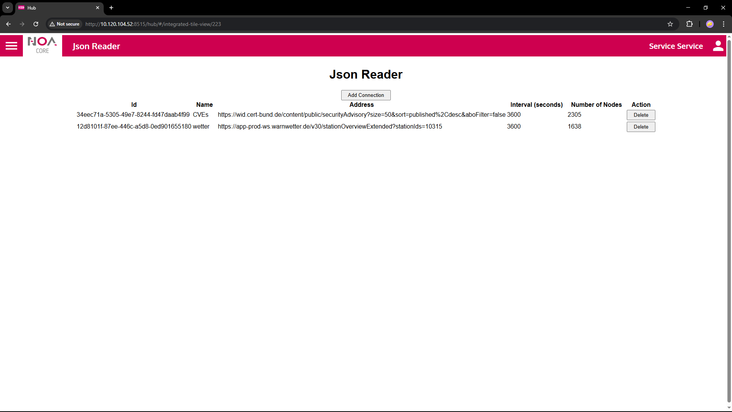Expand the tab search dropdown
732x412 pixels.
coord(7,8)
